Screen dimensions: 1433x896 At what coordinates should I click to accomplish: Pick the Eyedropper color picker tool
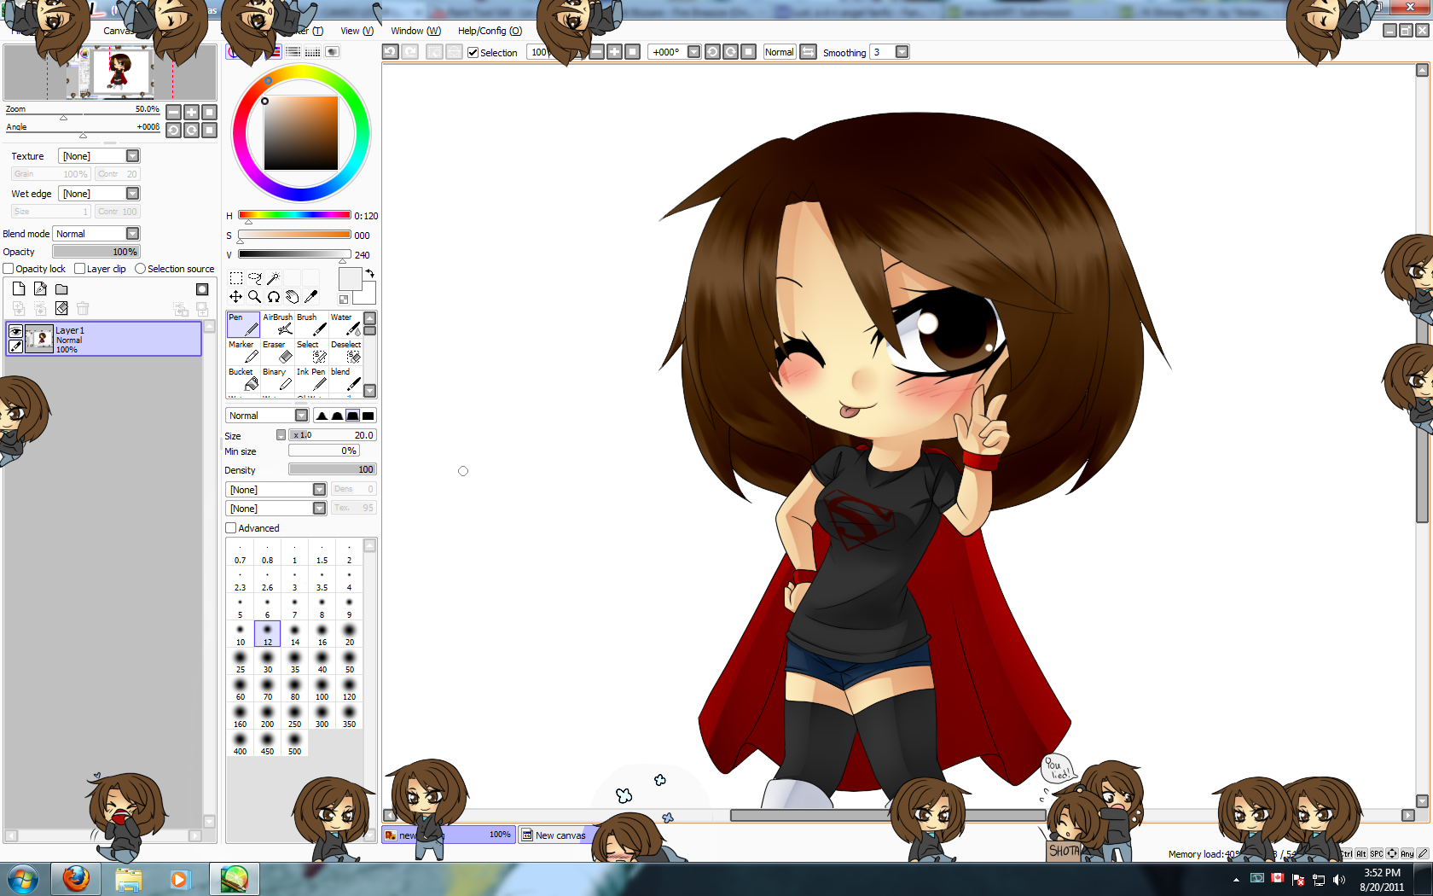(x=311, y=296)
